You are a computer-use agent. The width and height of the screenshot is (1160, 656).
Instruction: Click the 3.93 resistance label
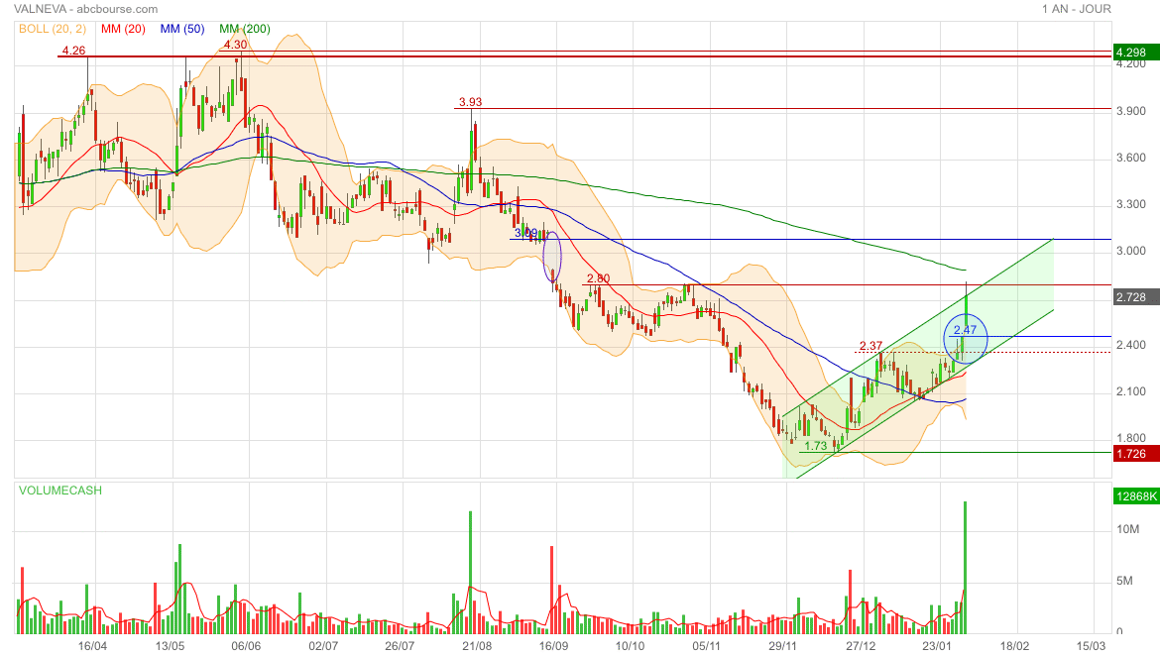coord(471,102)
